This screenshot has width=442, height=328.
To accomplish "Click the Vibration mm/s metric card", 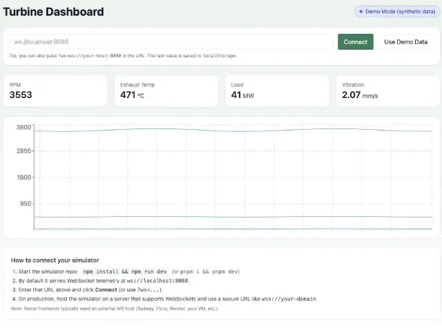I will pos(387,90).
